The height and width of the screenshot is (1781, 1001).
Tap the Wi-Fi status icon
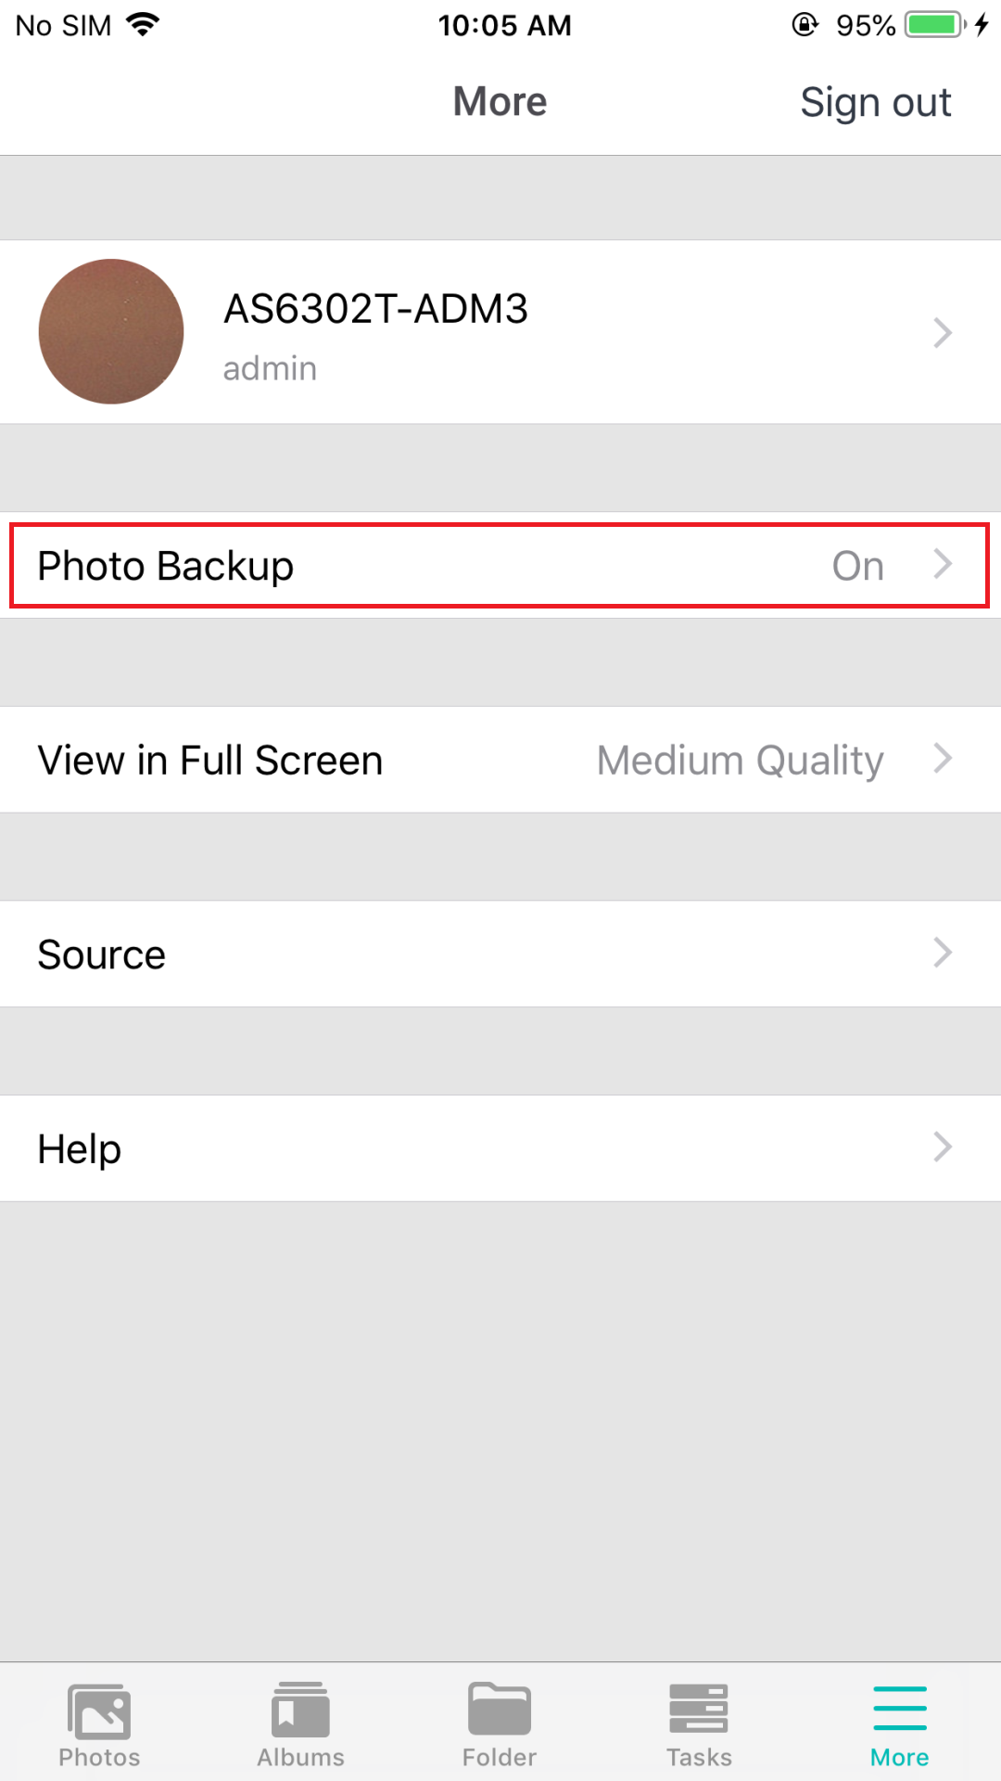[x=143, y=24]
